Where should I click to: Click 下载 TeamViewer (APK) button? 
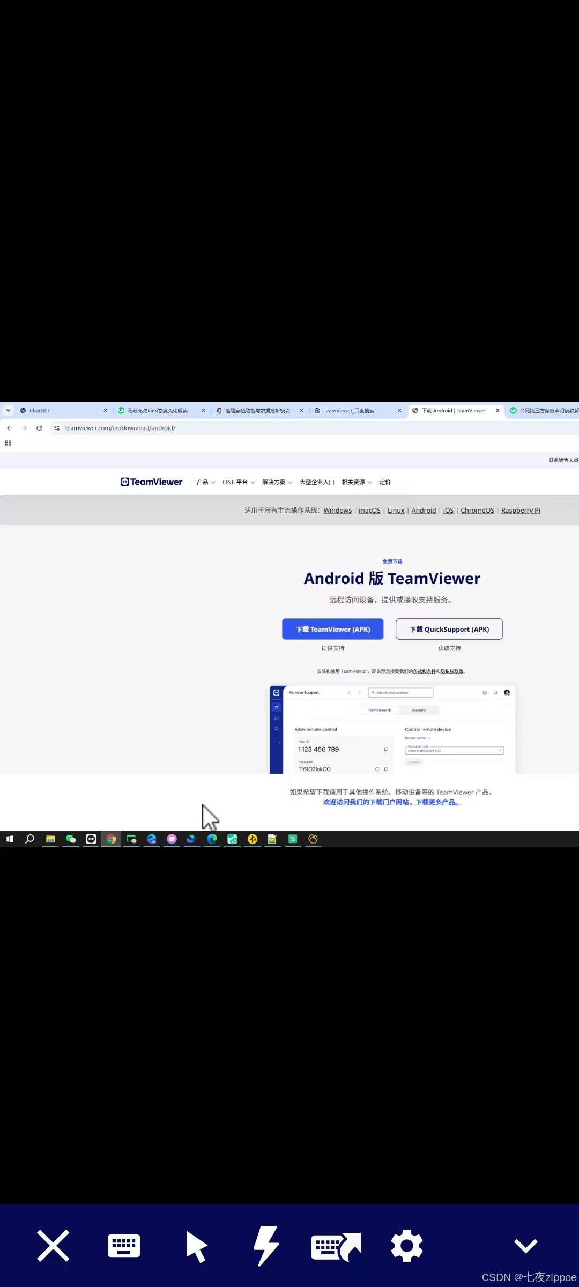[333, 629]
